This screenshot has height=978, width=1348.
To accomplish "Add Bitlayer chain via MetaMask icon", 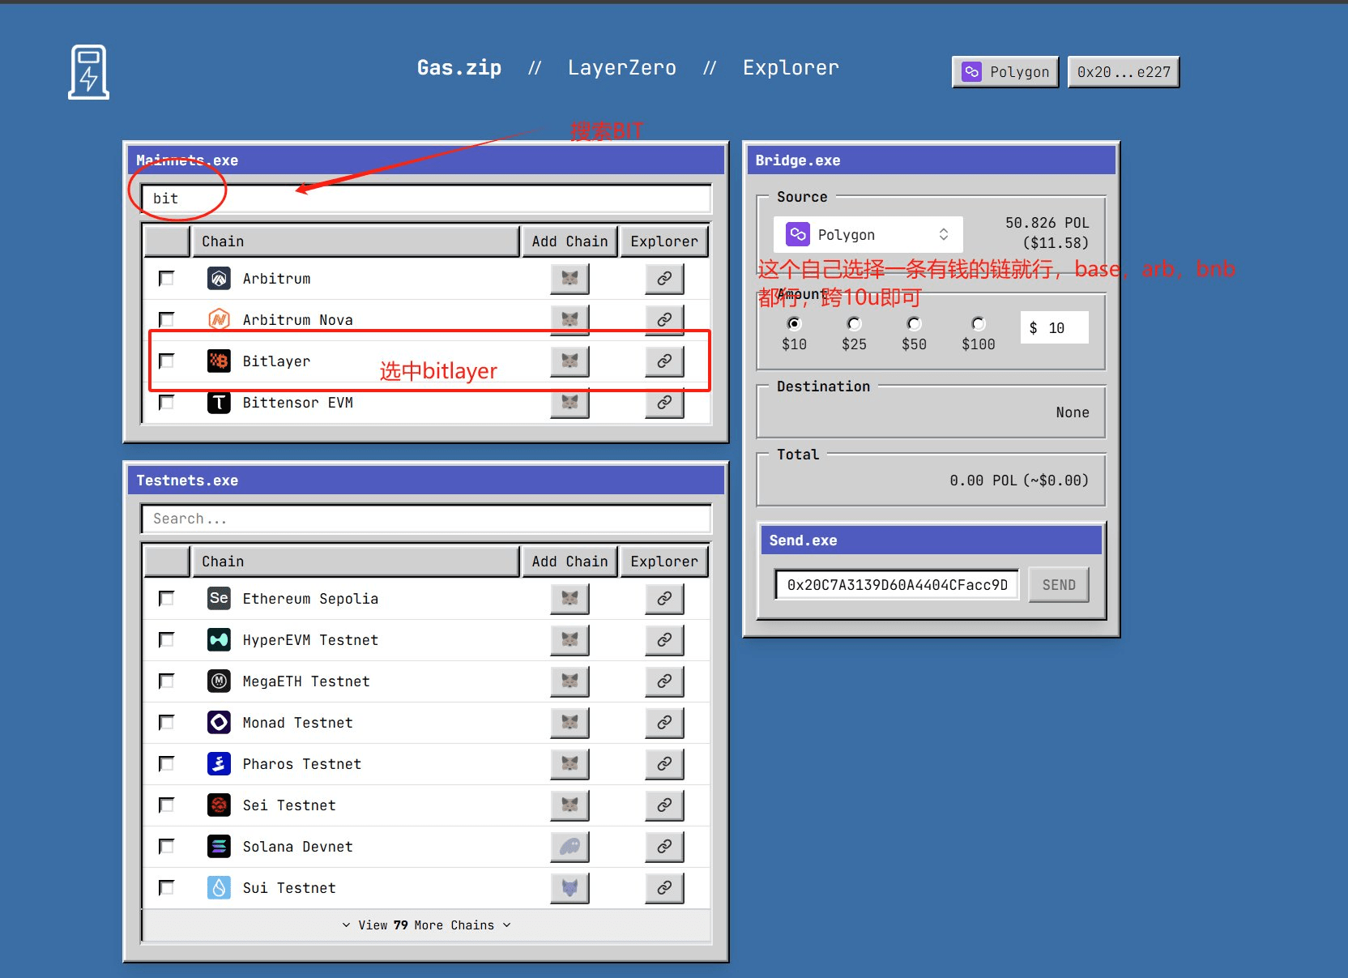I will 569,361.
